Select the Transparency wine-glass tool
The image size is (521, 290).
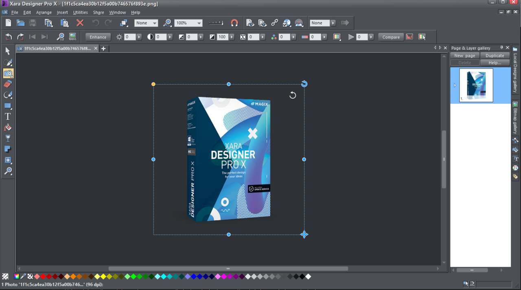point(8,139)
